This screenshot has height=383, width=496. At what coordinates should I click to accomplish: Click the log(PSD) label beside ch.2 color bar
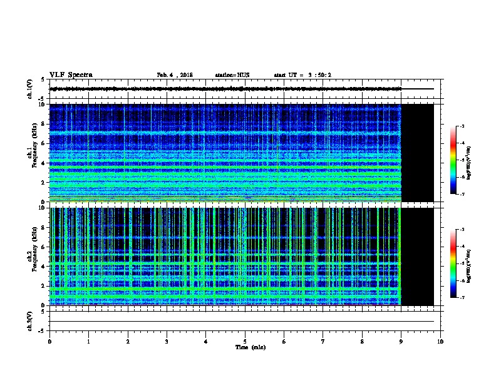pyautogui.click(x=469, y=266)
